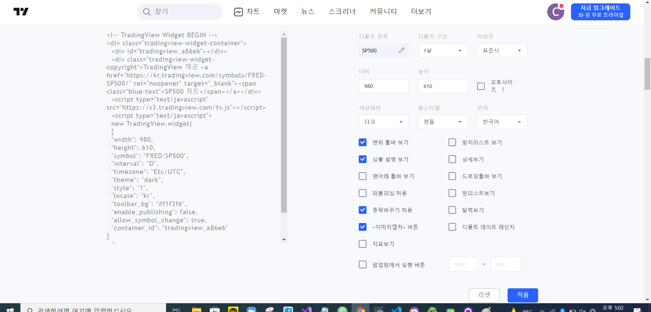Click the question mark help for 오토사이즈
This screenshot has height=312, width=651.
point(503,90)
